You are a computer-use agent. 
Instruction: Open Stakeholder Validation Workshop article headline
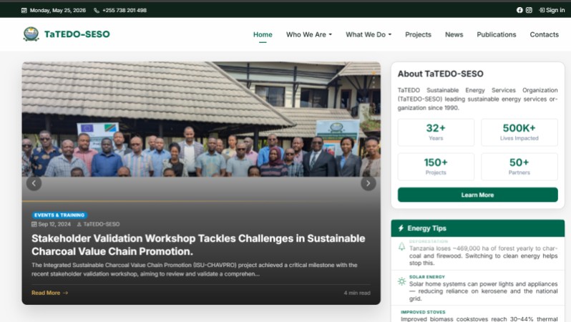click(198, 245)
